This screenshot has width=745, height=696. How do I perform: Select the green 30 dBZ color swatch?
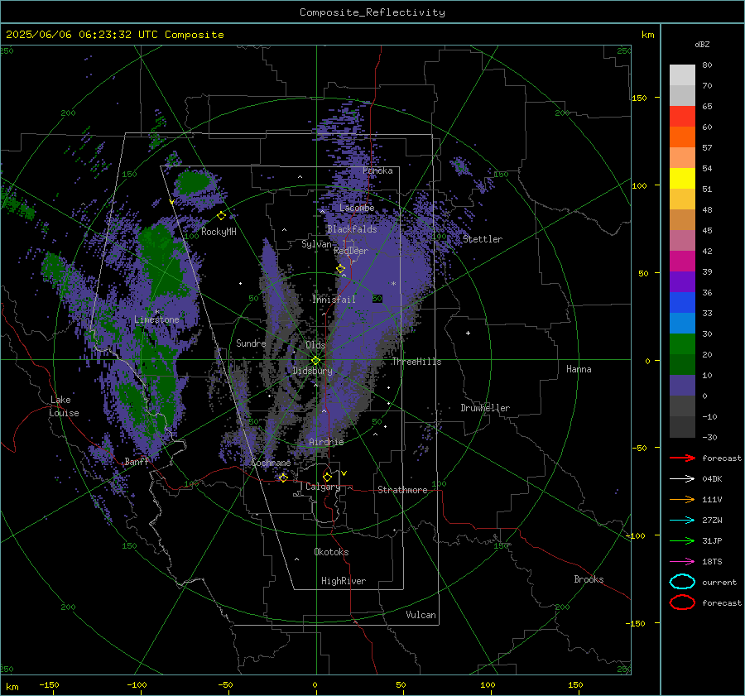point(682,343)
